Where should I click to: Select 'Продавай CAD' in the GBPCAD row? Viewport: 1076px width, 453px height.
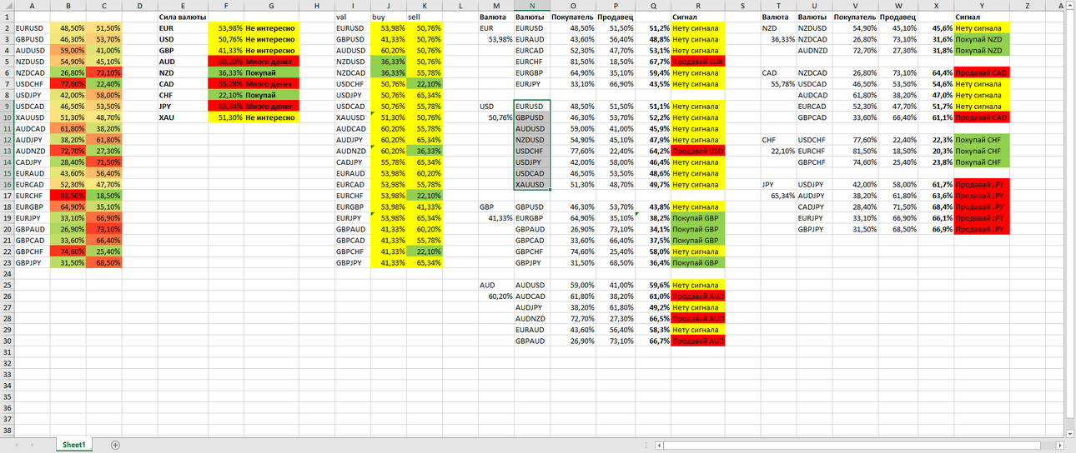click(x=981, y=117)
